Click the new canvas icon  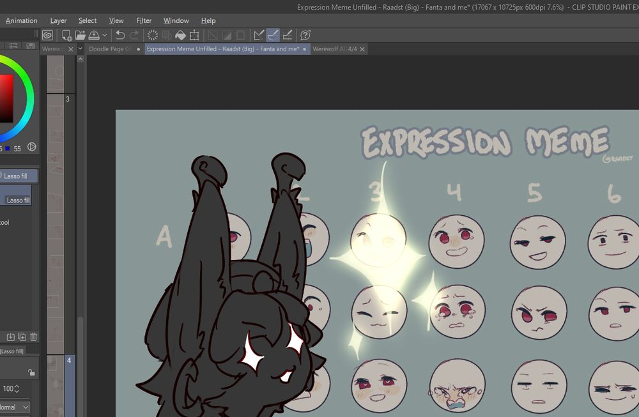pyautogui.click(x=67, y=34)
